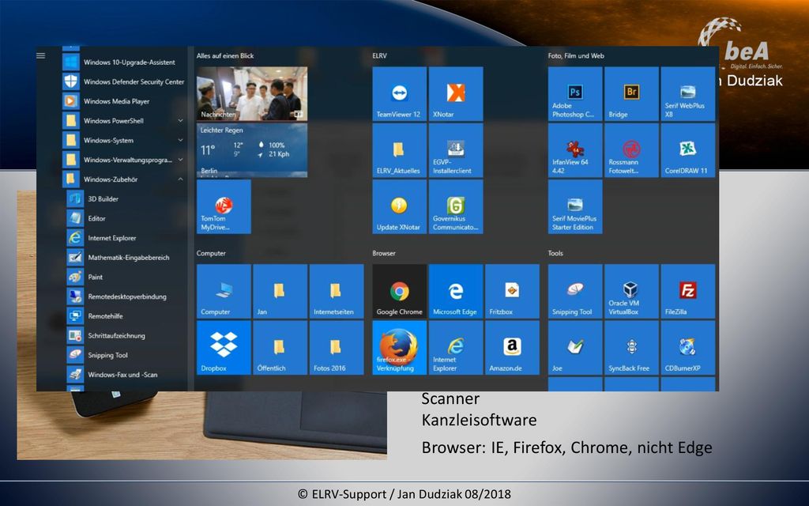
Task: Run the Update XNotar tile
Action: click(399, 206)
